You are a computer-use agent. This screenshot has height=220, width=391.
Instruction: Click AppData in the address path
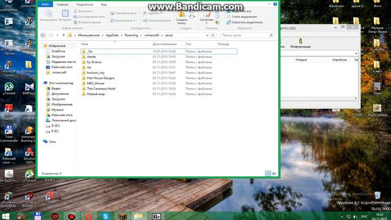pos(112,35)
